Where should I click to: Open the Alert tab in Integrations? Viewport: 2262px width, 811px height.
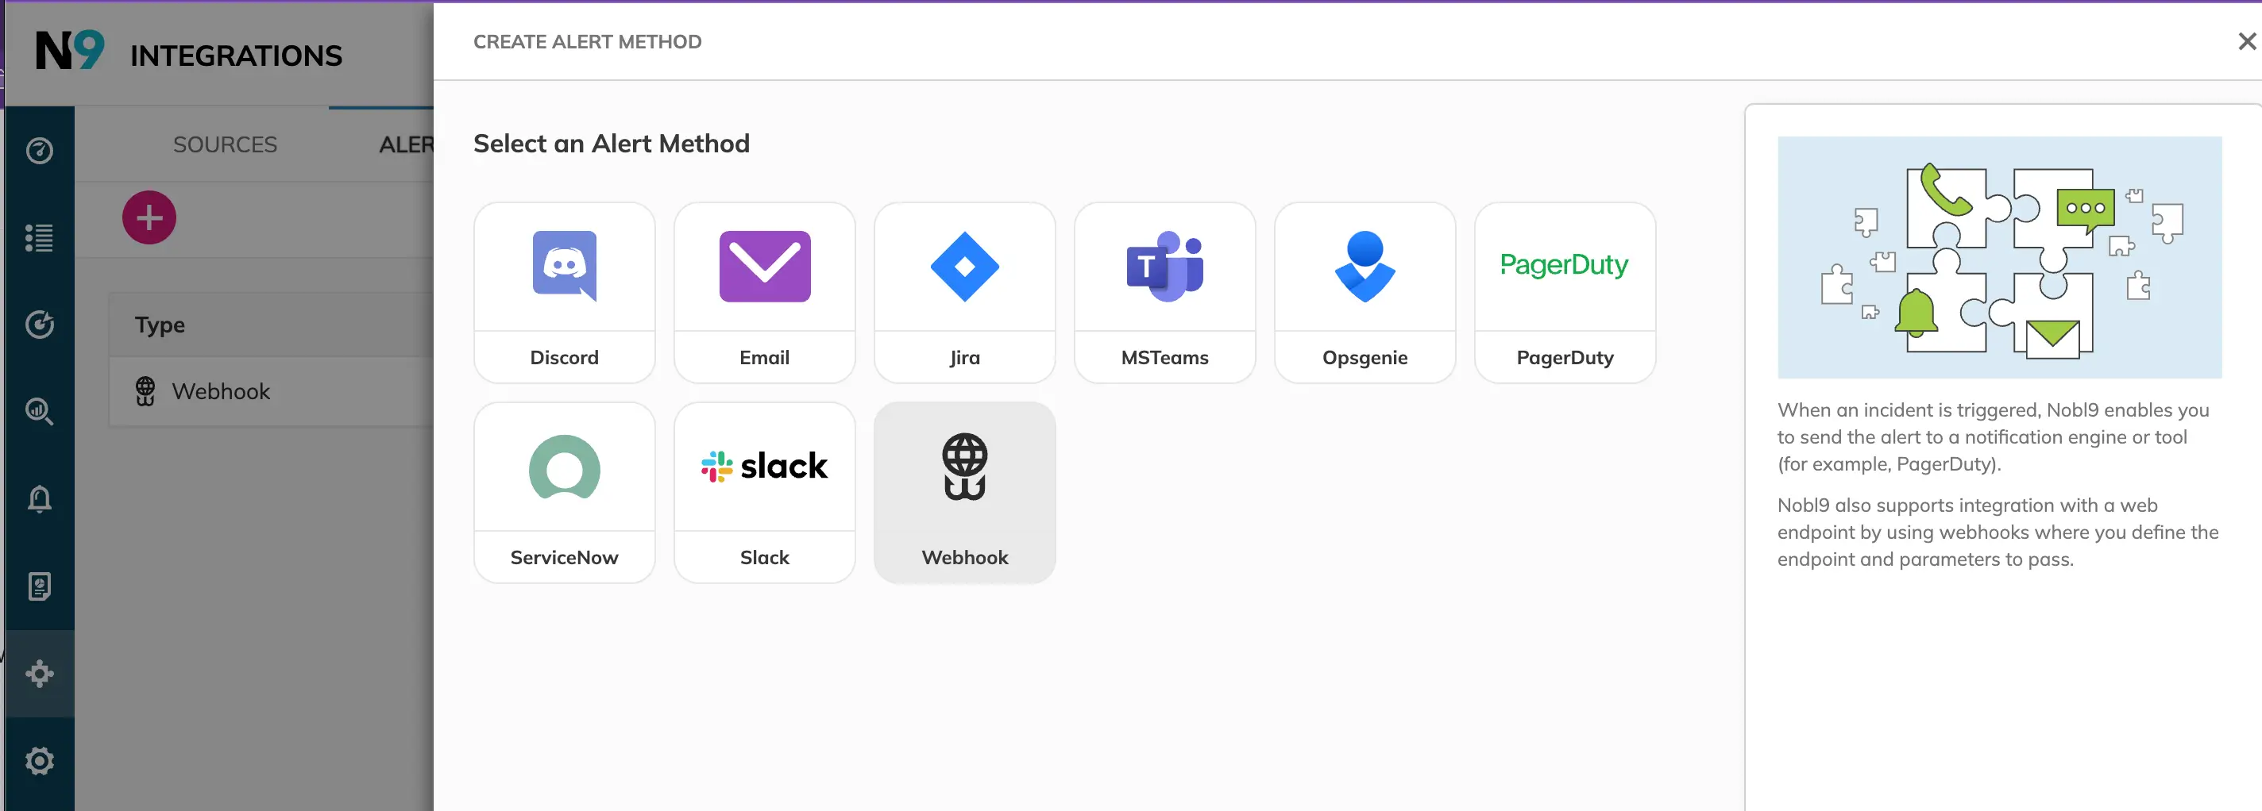click(406, 144)
